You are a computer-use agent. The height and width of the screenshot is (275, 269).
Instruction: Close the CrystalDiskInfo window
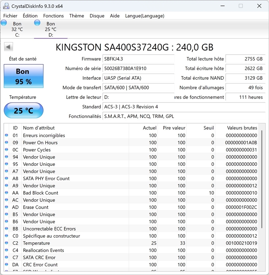tap(259, 6)
